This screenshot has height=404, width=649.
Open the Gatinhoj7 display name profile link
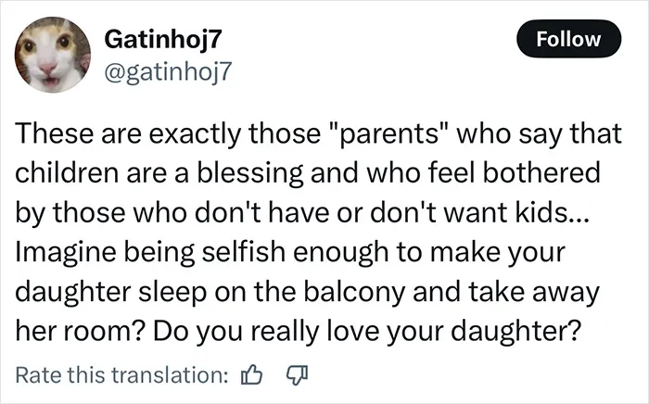click(x=163, y=40)
